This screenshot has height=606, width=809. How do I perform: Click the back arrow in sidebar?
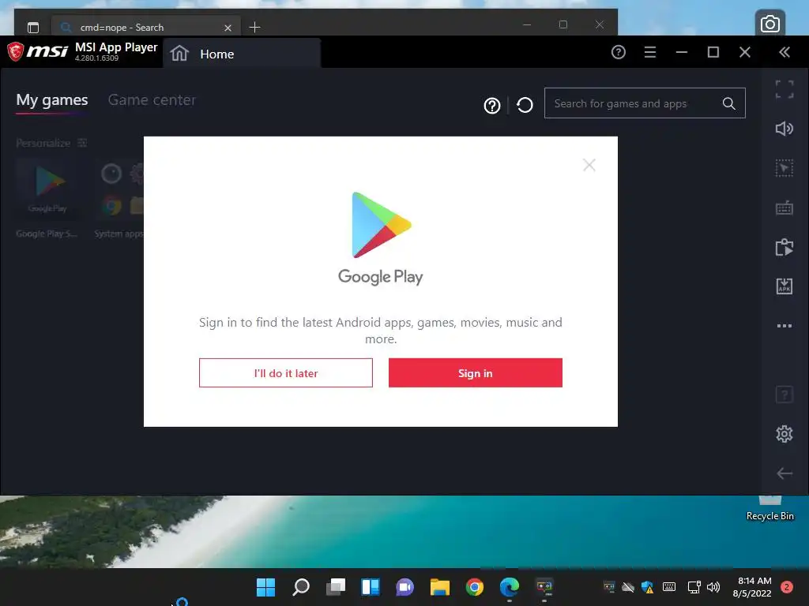pyautogui.click(x=785, y=473)
